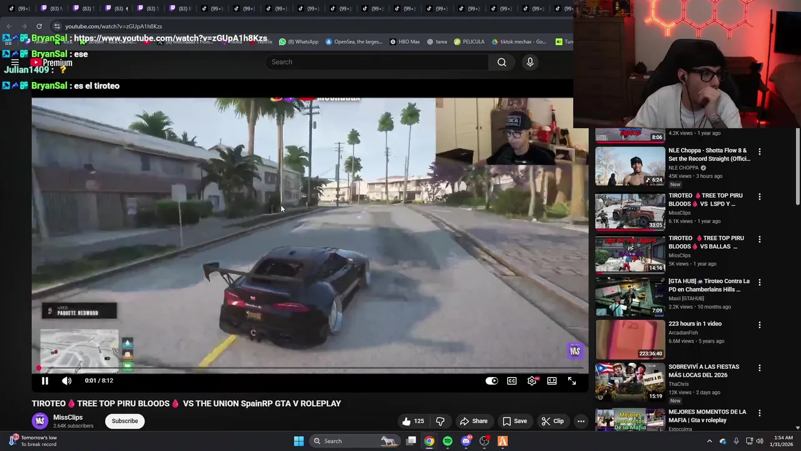Open player settings gear icon
Image resolution: width=801 pixels, height=451 pixels.
coord(532,381)
